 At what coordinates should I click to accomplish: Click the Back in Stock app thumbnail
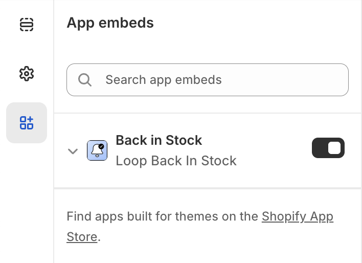pyautogui.click(x=97, y=150)
